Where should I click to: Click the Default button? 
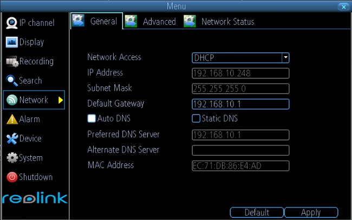tap(257, 212)
